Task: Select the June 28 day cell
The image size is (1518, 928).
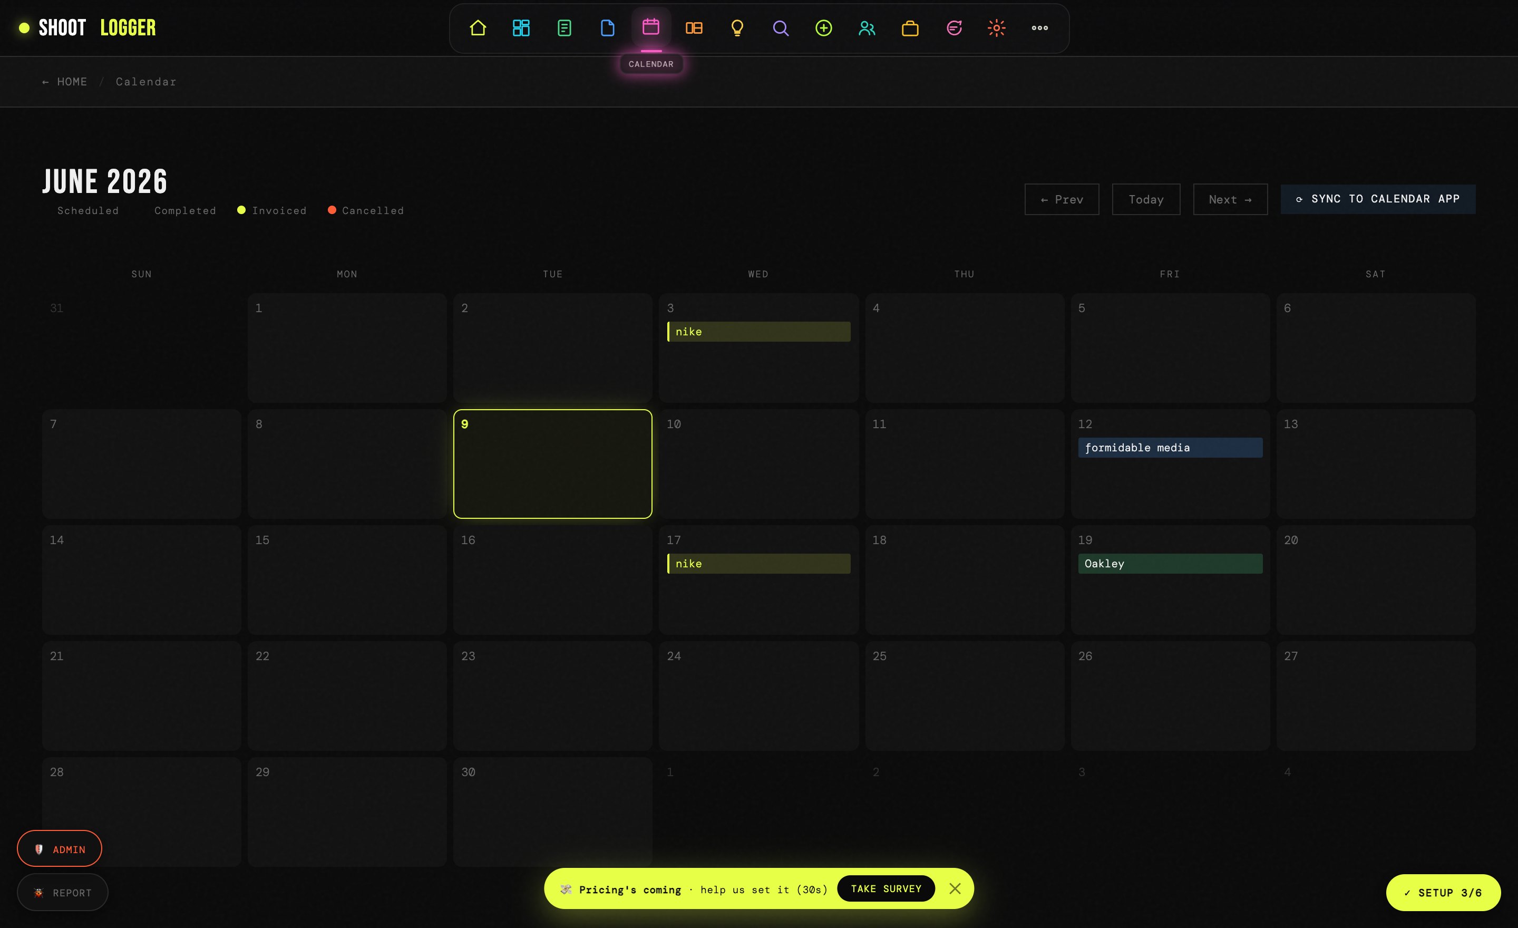Action: (x=141, y=811)
